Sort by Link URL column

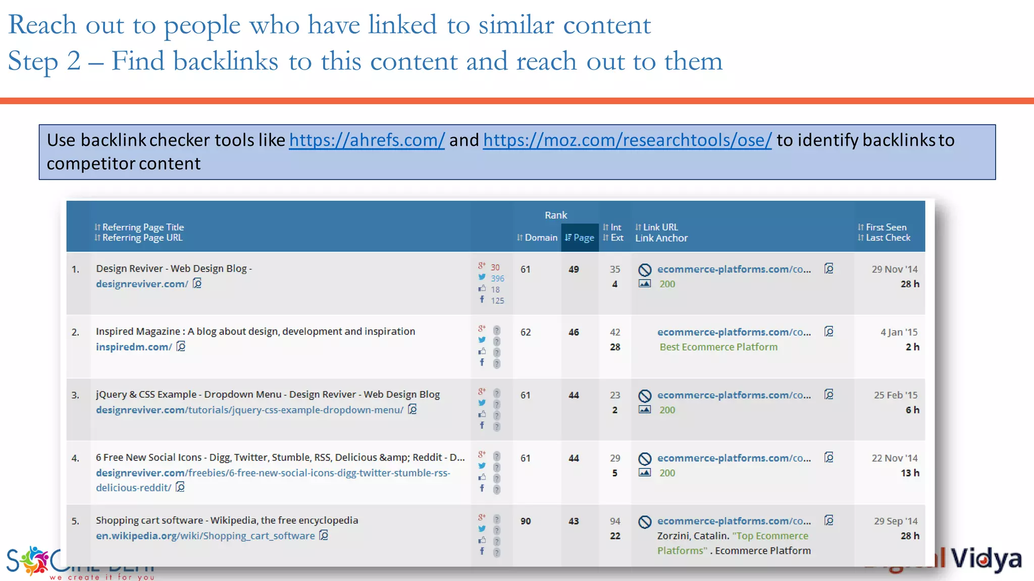point(657,227)
